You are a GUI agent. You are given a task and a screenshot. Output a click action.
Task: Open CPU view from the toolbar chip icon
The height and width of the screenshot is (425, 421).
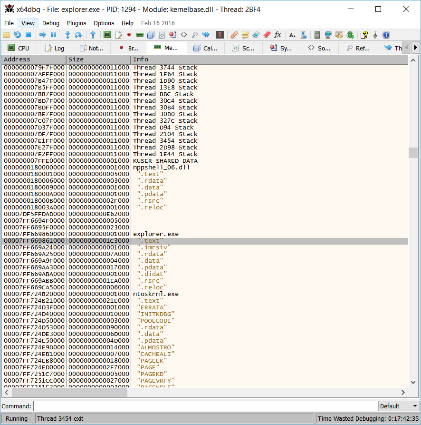(107, 35)
